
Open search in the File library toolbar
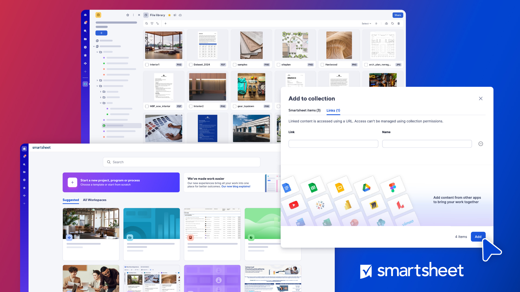tap(147, 24)
